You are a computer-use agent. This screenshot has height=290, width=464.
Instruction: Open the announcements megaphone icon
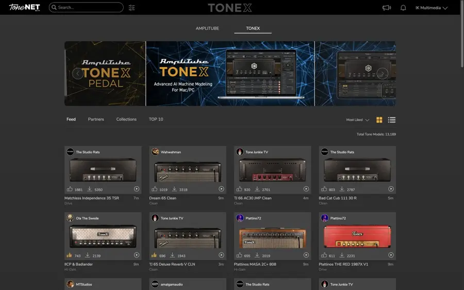point(387,8)
